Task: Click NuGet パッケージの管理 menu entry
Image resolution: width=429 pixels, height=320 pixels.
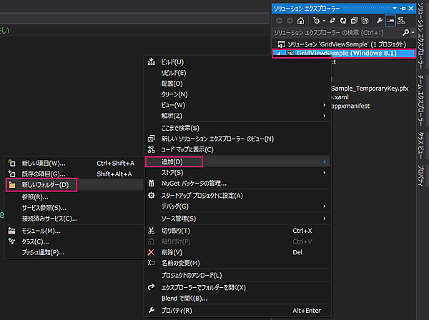Action: (x=193, y=184)
